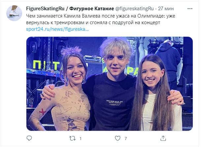Click the tweet text about Камила Валиева

coord(101,19)
